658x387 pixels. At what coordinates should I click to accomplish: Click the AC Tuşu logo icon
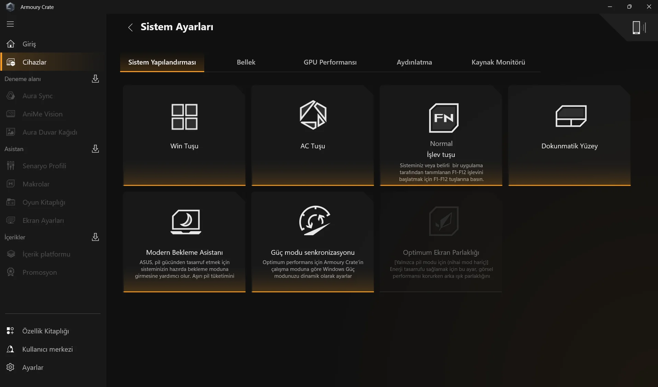click(x=313, y=115)
